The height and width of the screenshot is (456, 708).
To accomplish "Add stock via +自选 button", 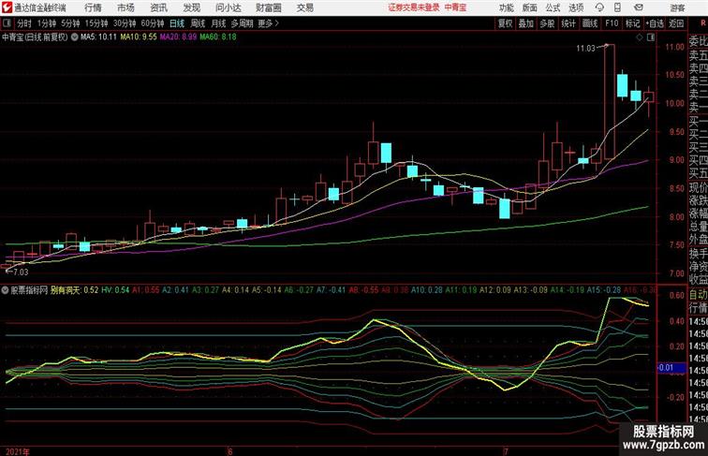I will pos(655,23).
